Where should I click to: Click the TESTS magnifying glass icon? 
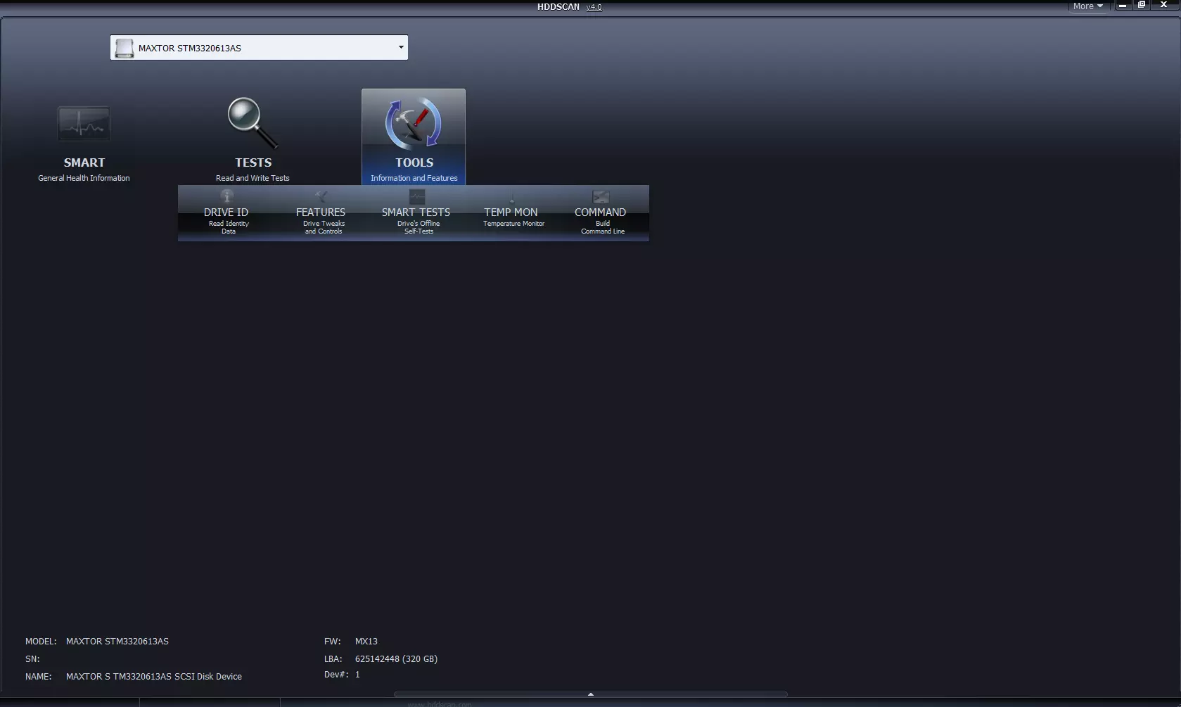coord(253,124)
